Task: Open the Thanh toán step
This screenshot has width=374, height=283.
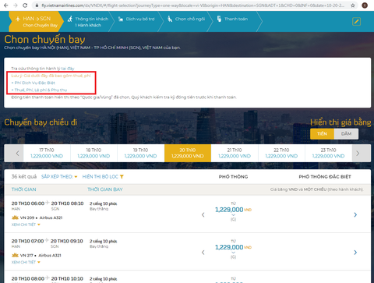Action: pyautogui.click(x=232, y=19)
